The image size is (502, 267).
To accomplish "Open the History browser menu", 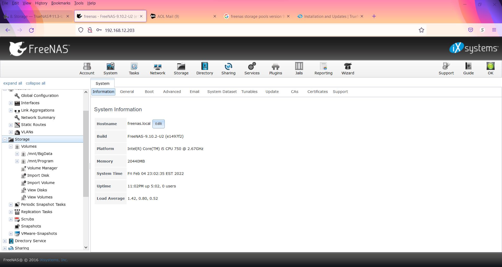I will [x=41, y=3].
